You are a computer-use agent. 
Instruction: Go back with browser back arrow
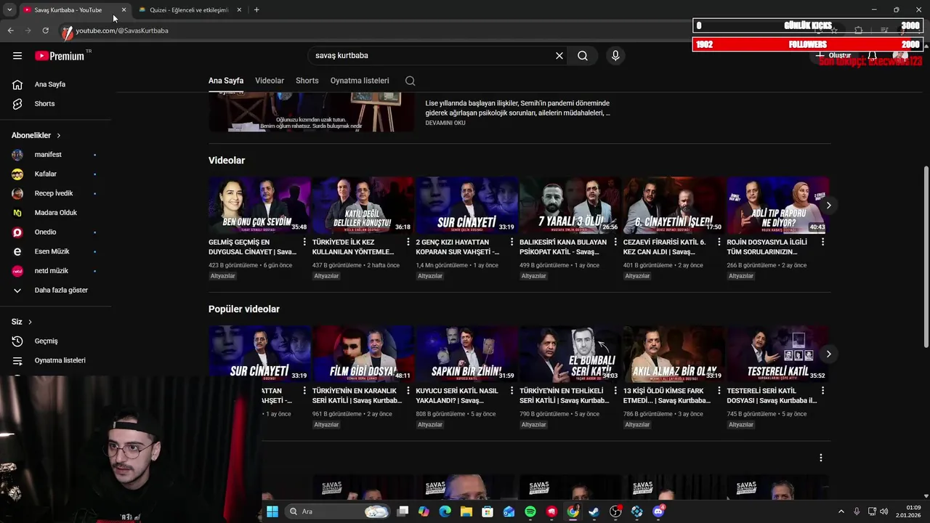coord(10,31)
